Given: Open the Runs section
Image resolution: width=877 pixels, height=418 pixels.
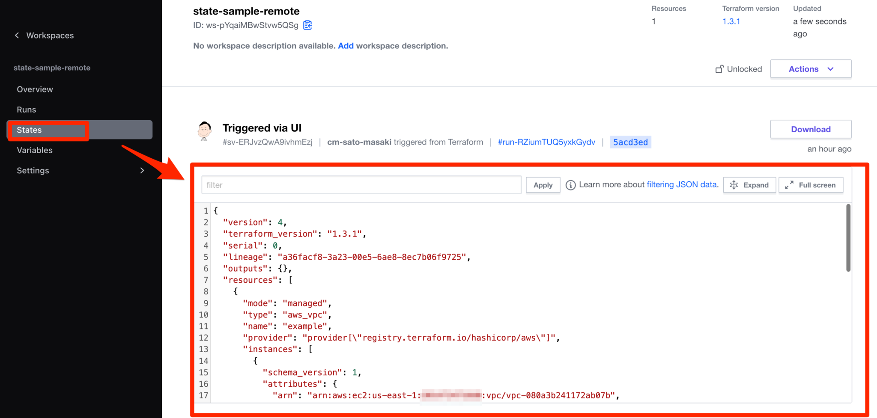Looking at the screenshot, I should 26,110.
